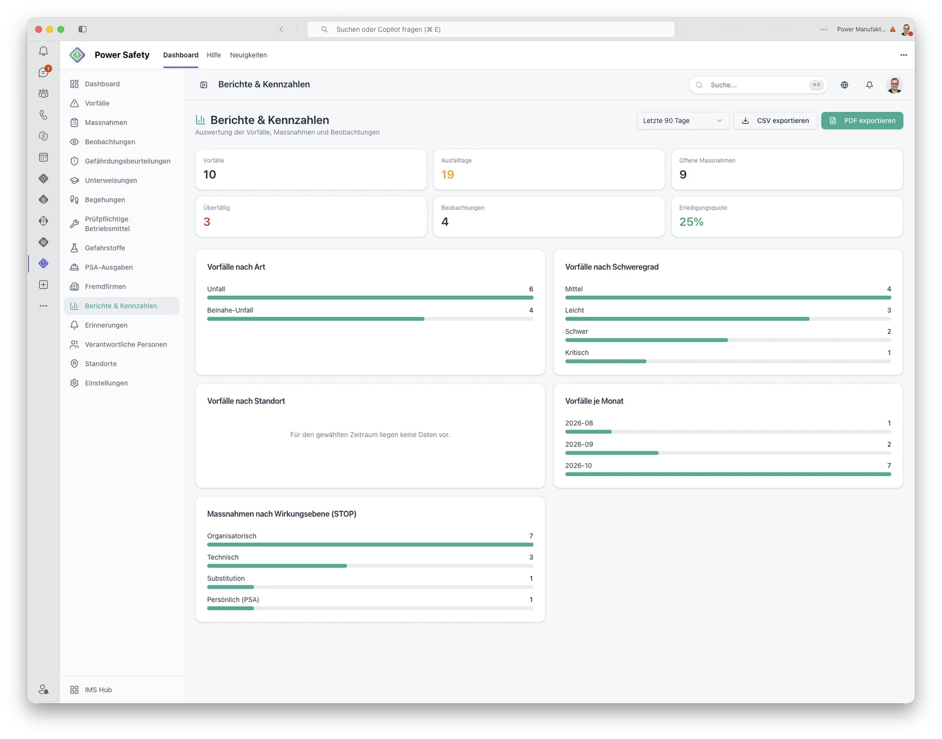The height and width of the screenshot is (739, 942).
Task: Open the Letzte 90 Tage dropdown
Action: [683, 121]
